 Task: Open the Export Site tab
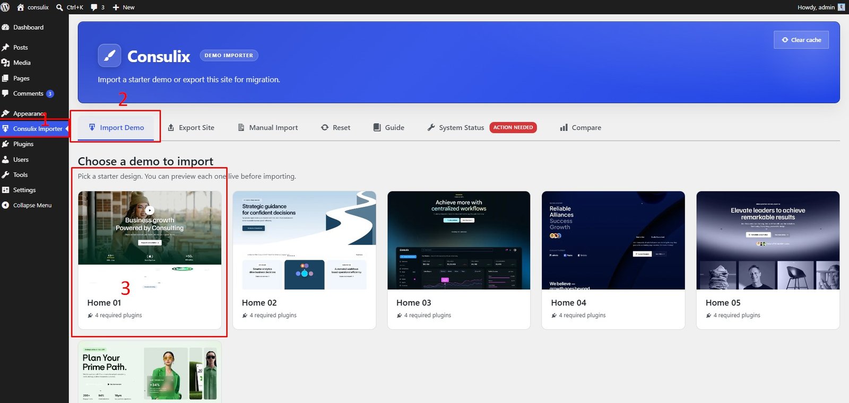click(191, 128)
